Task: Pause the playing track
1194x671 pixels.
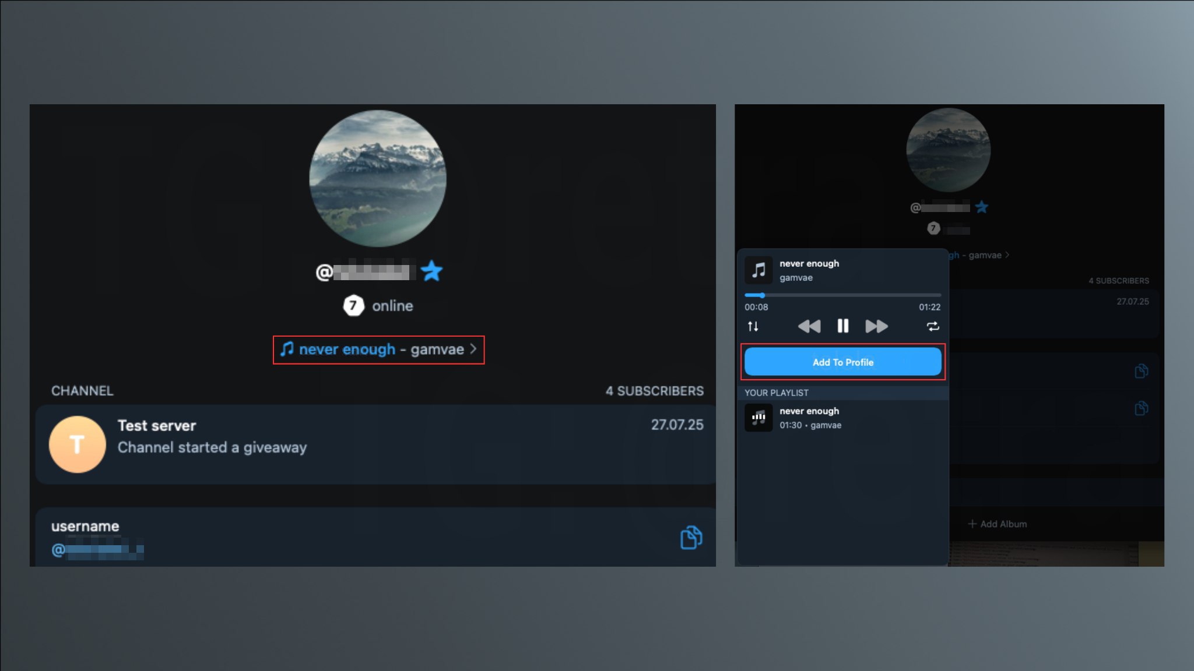Action: (x=842, y=326)
